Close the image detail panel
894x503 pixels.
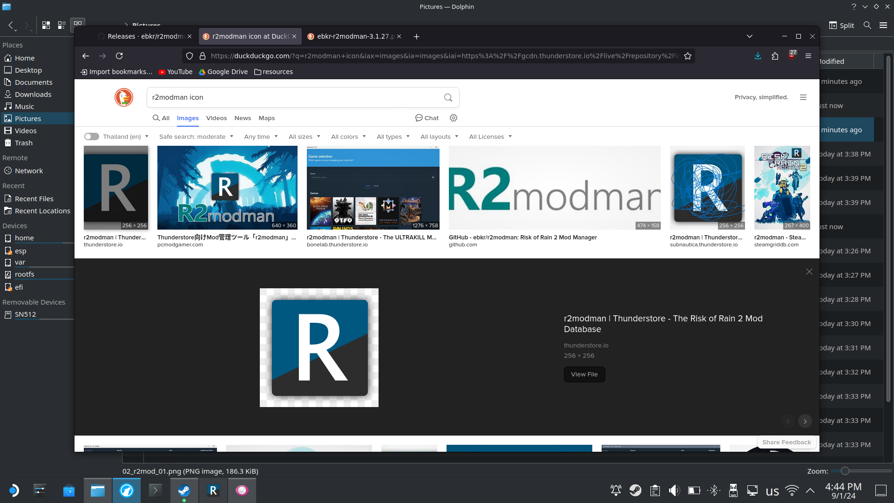[x=809, y=272]
